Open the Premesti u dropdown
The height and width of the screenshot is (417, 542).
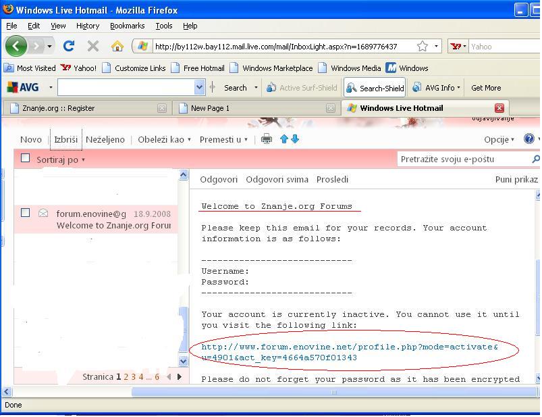coord(223,139)
